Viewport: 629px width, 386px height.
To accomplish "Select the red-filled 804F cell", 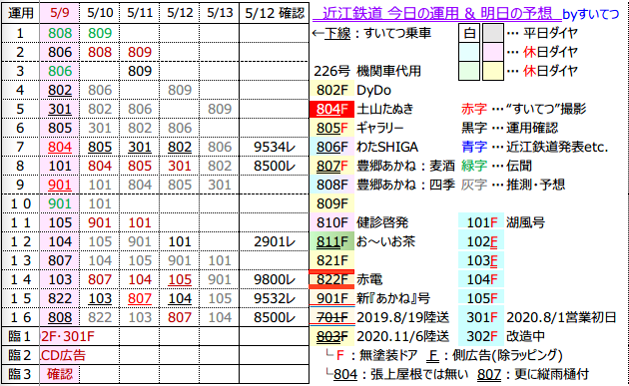I will tap(331, 109).
